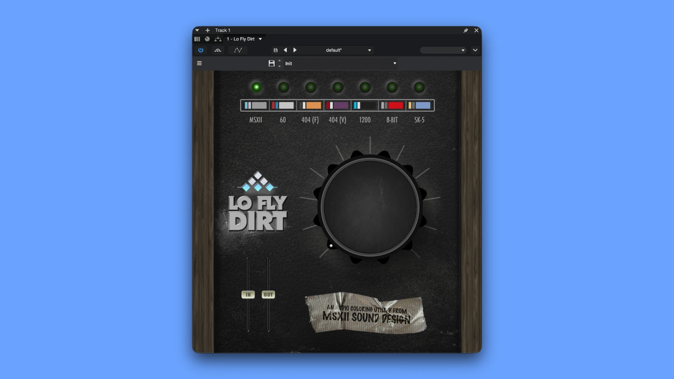
Task: Step preset up with small up arrow
Action: [x=280, y=61]
